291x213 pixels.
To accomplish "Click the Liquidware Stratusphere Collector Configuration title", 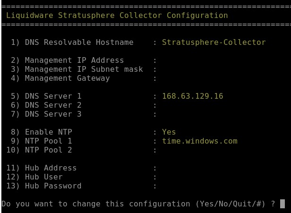I will (x=117, y=16).
